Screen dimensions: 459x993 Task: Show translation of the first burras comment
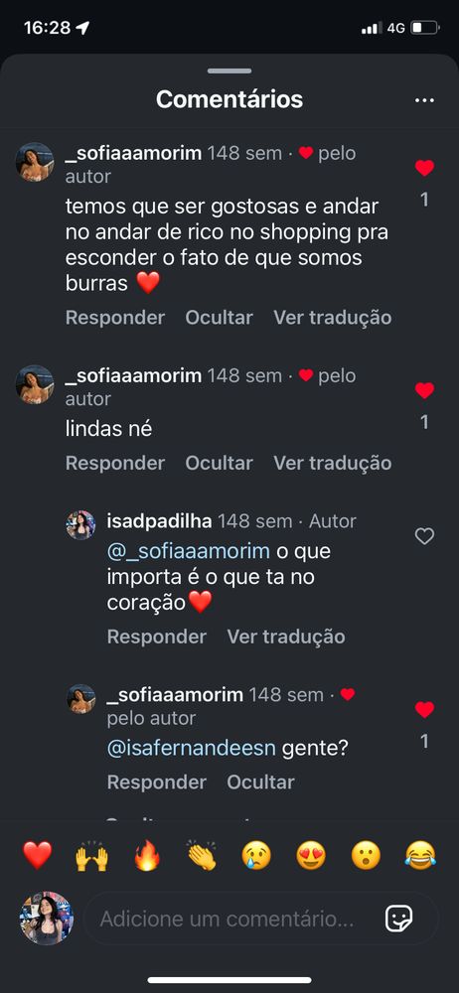point(332,318)
